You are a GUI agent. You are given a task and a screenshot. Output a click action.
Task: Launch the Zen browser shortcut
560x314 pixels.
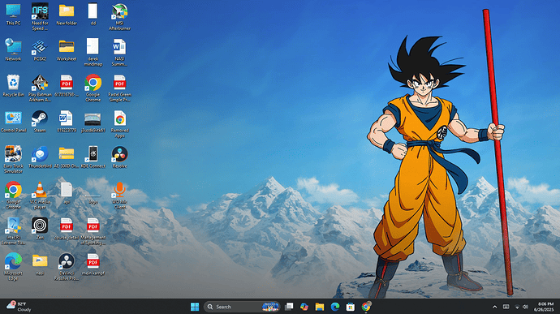40,229
